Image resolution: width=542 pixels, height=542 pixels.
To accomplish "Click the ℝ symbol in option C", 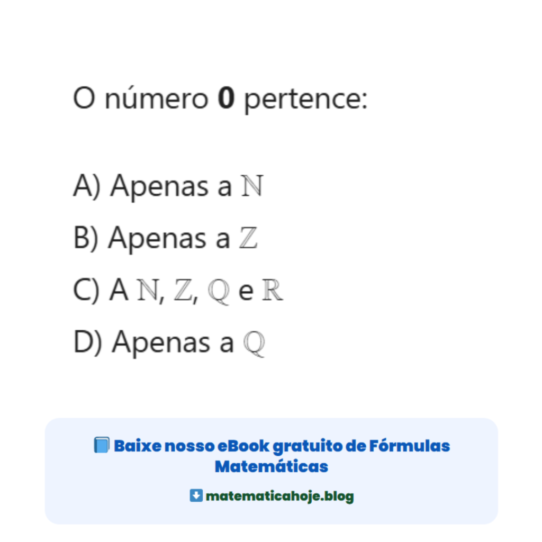I will click(x=273, y=291).
